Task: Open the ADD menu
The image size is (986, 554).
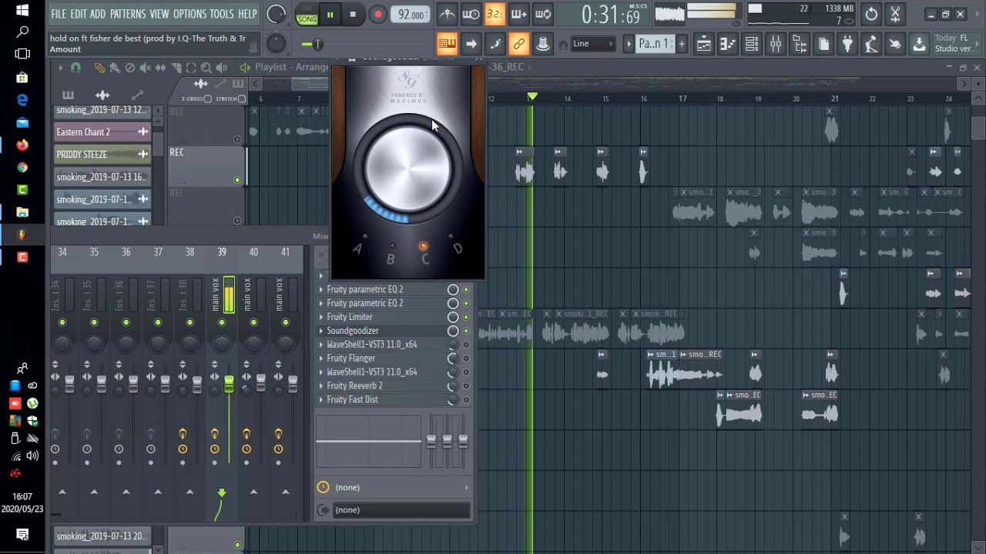Action: tap(98, 14)
